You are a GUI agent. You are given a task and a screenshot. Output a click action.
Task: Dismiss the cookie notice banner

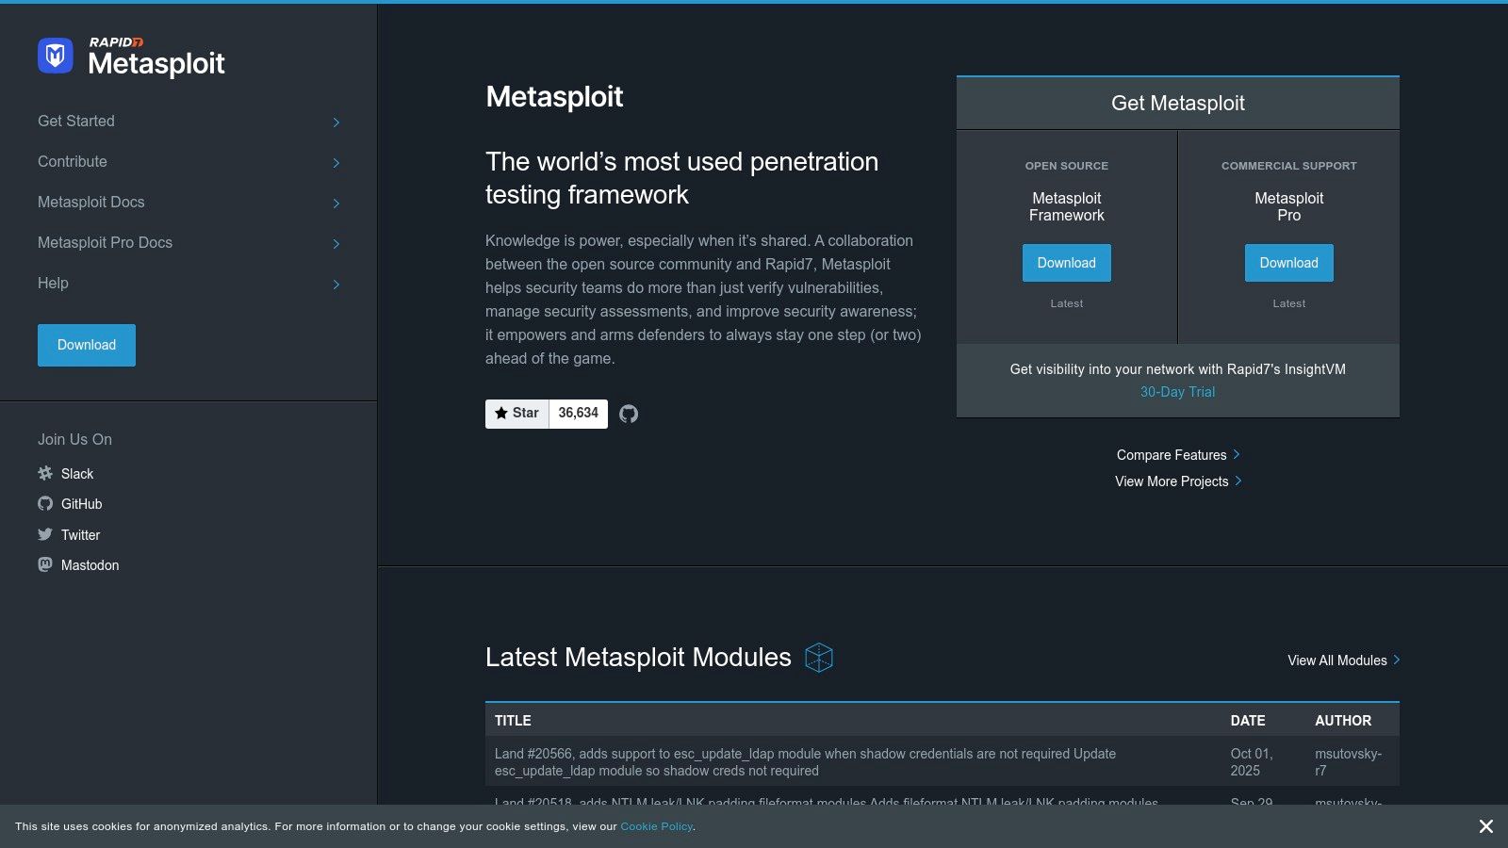tap(1486, 826)
